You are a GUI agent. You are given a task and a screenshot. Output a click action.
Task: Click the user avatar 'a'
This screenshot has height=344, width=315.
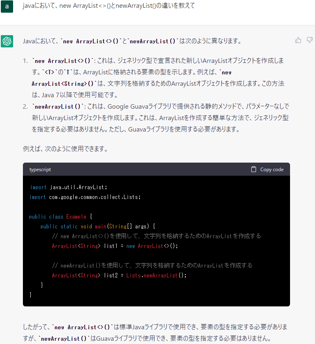7,7
